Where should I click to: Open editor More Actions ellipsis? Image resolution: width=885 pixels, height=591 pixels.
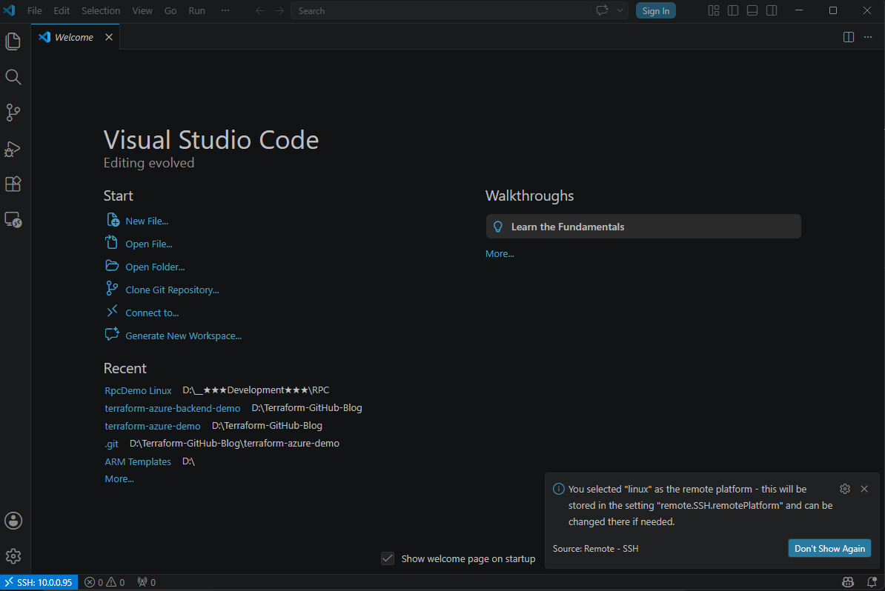point(868,36)
